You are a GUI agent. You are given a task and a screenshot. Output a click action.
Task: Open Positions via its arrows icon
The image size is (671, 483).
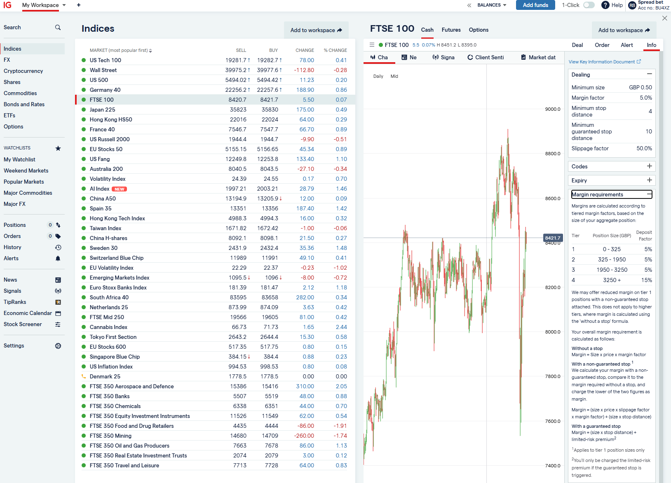click(x=58, y=225)
